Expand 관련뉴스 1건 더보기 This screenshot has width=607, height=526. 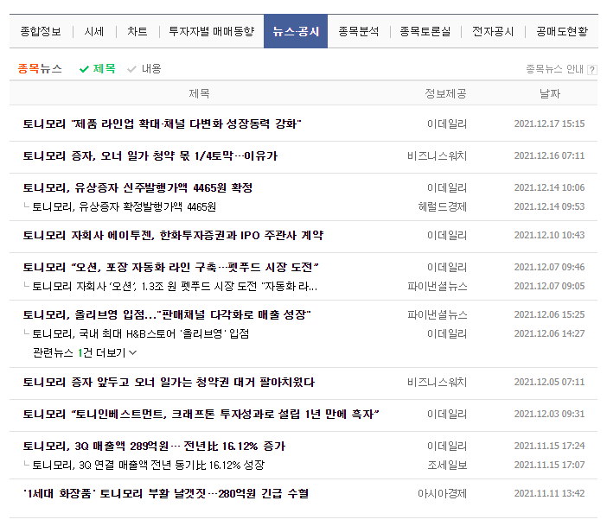coord(85,352)
